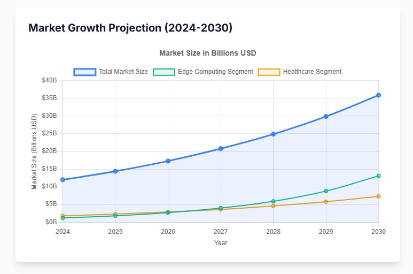Click the green Edge Computing legend swatch

[163, 72]
